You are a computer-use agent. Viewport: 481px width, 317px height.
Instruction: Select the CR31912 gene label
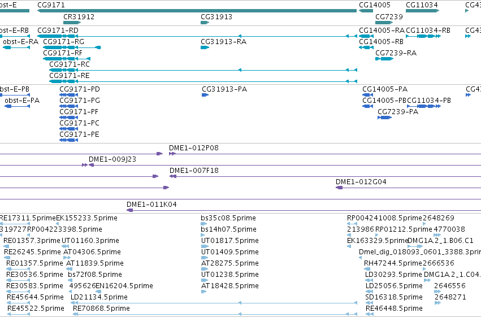pyautogui.click(x=79, y=17)
